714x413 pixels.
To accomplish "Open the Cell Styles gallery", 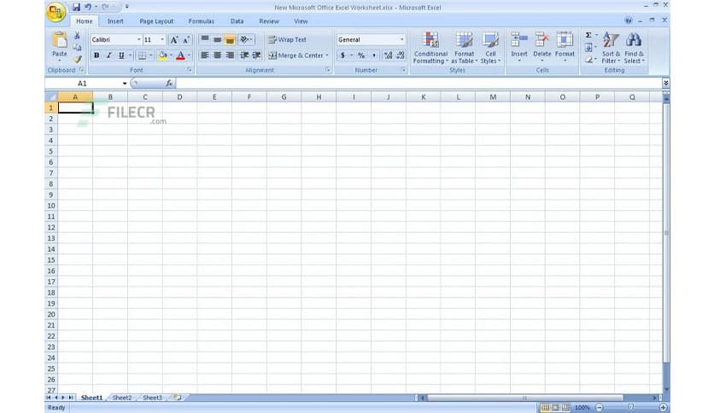I will pyautogui.click(x=490, y=48).
